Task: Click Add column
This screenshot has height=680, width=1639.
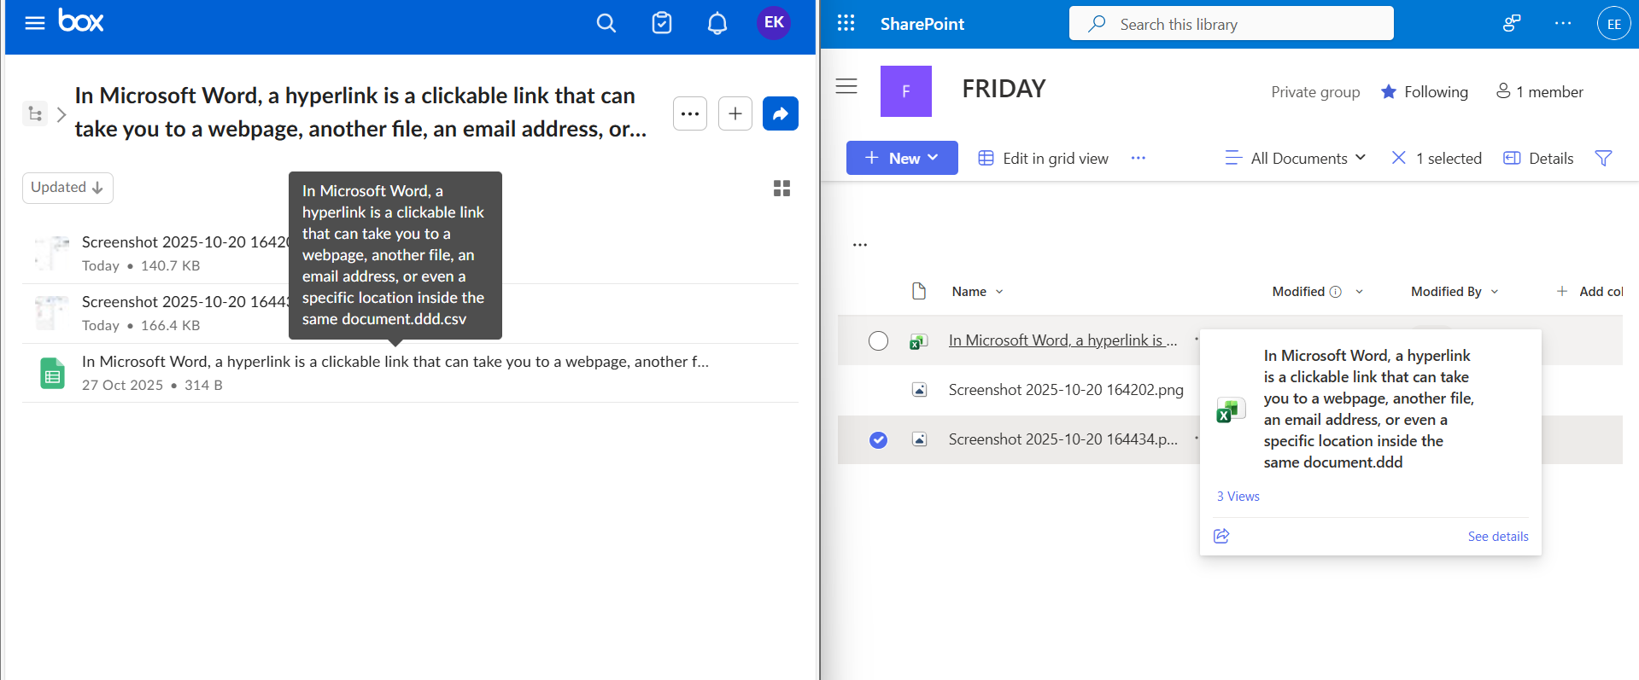Action: point(1589,292)
